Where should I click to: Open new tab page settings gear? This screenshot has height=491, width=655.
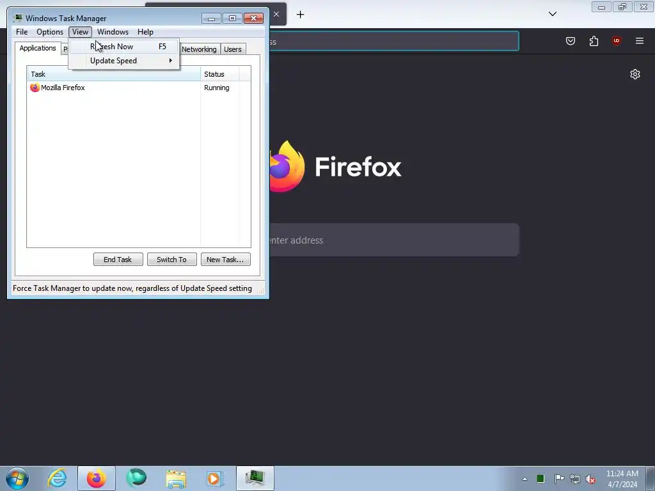635,74
